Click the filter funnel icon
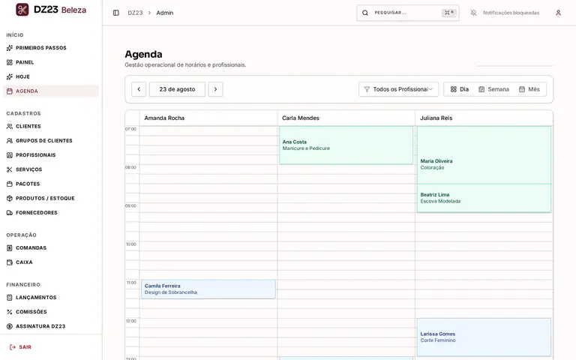This screenshot has height=360, width=576. 367,89
